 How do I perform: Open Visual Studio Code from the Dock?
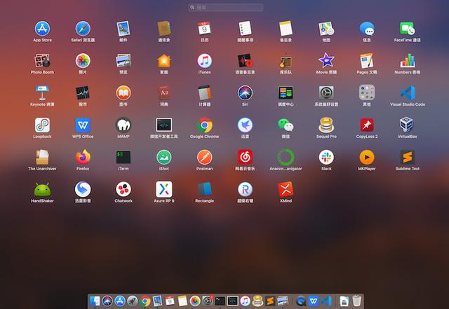tap(326, 301)
